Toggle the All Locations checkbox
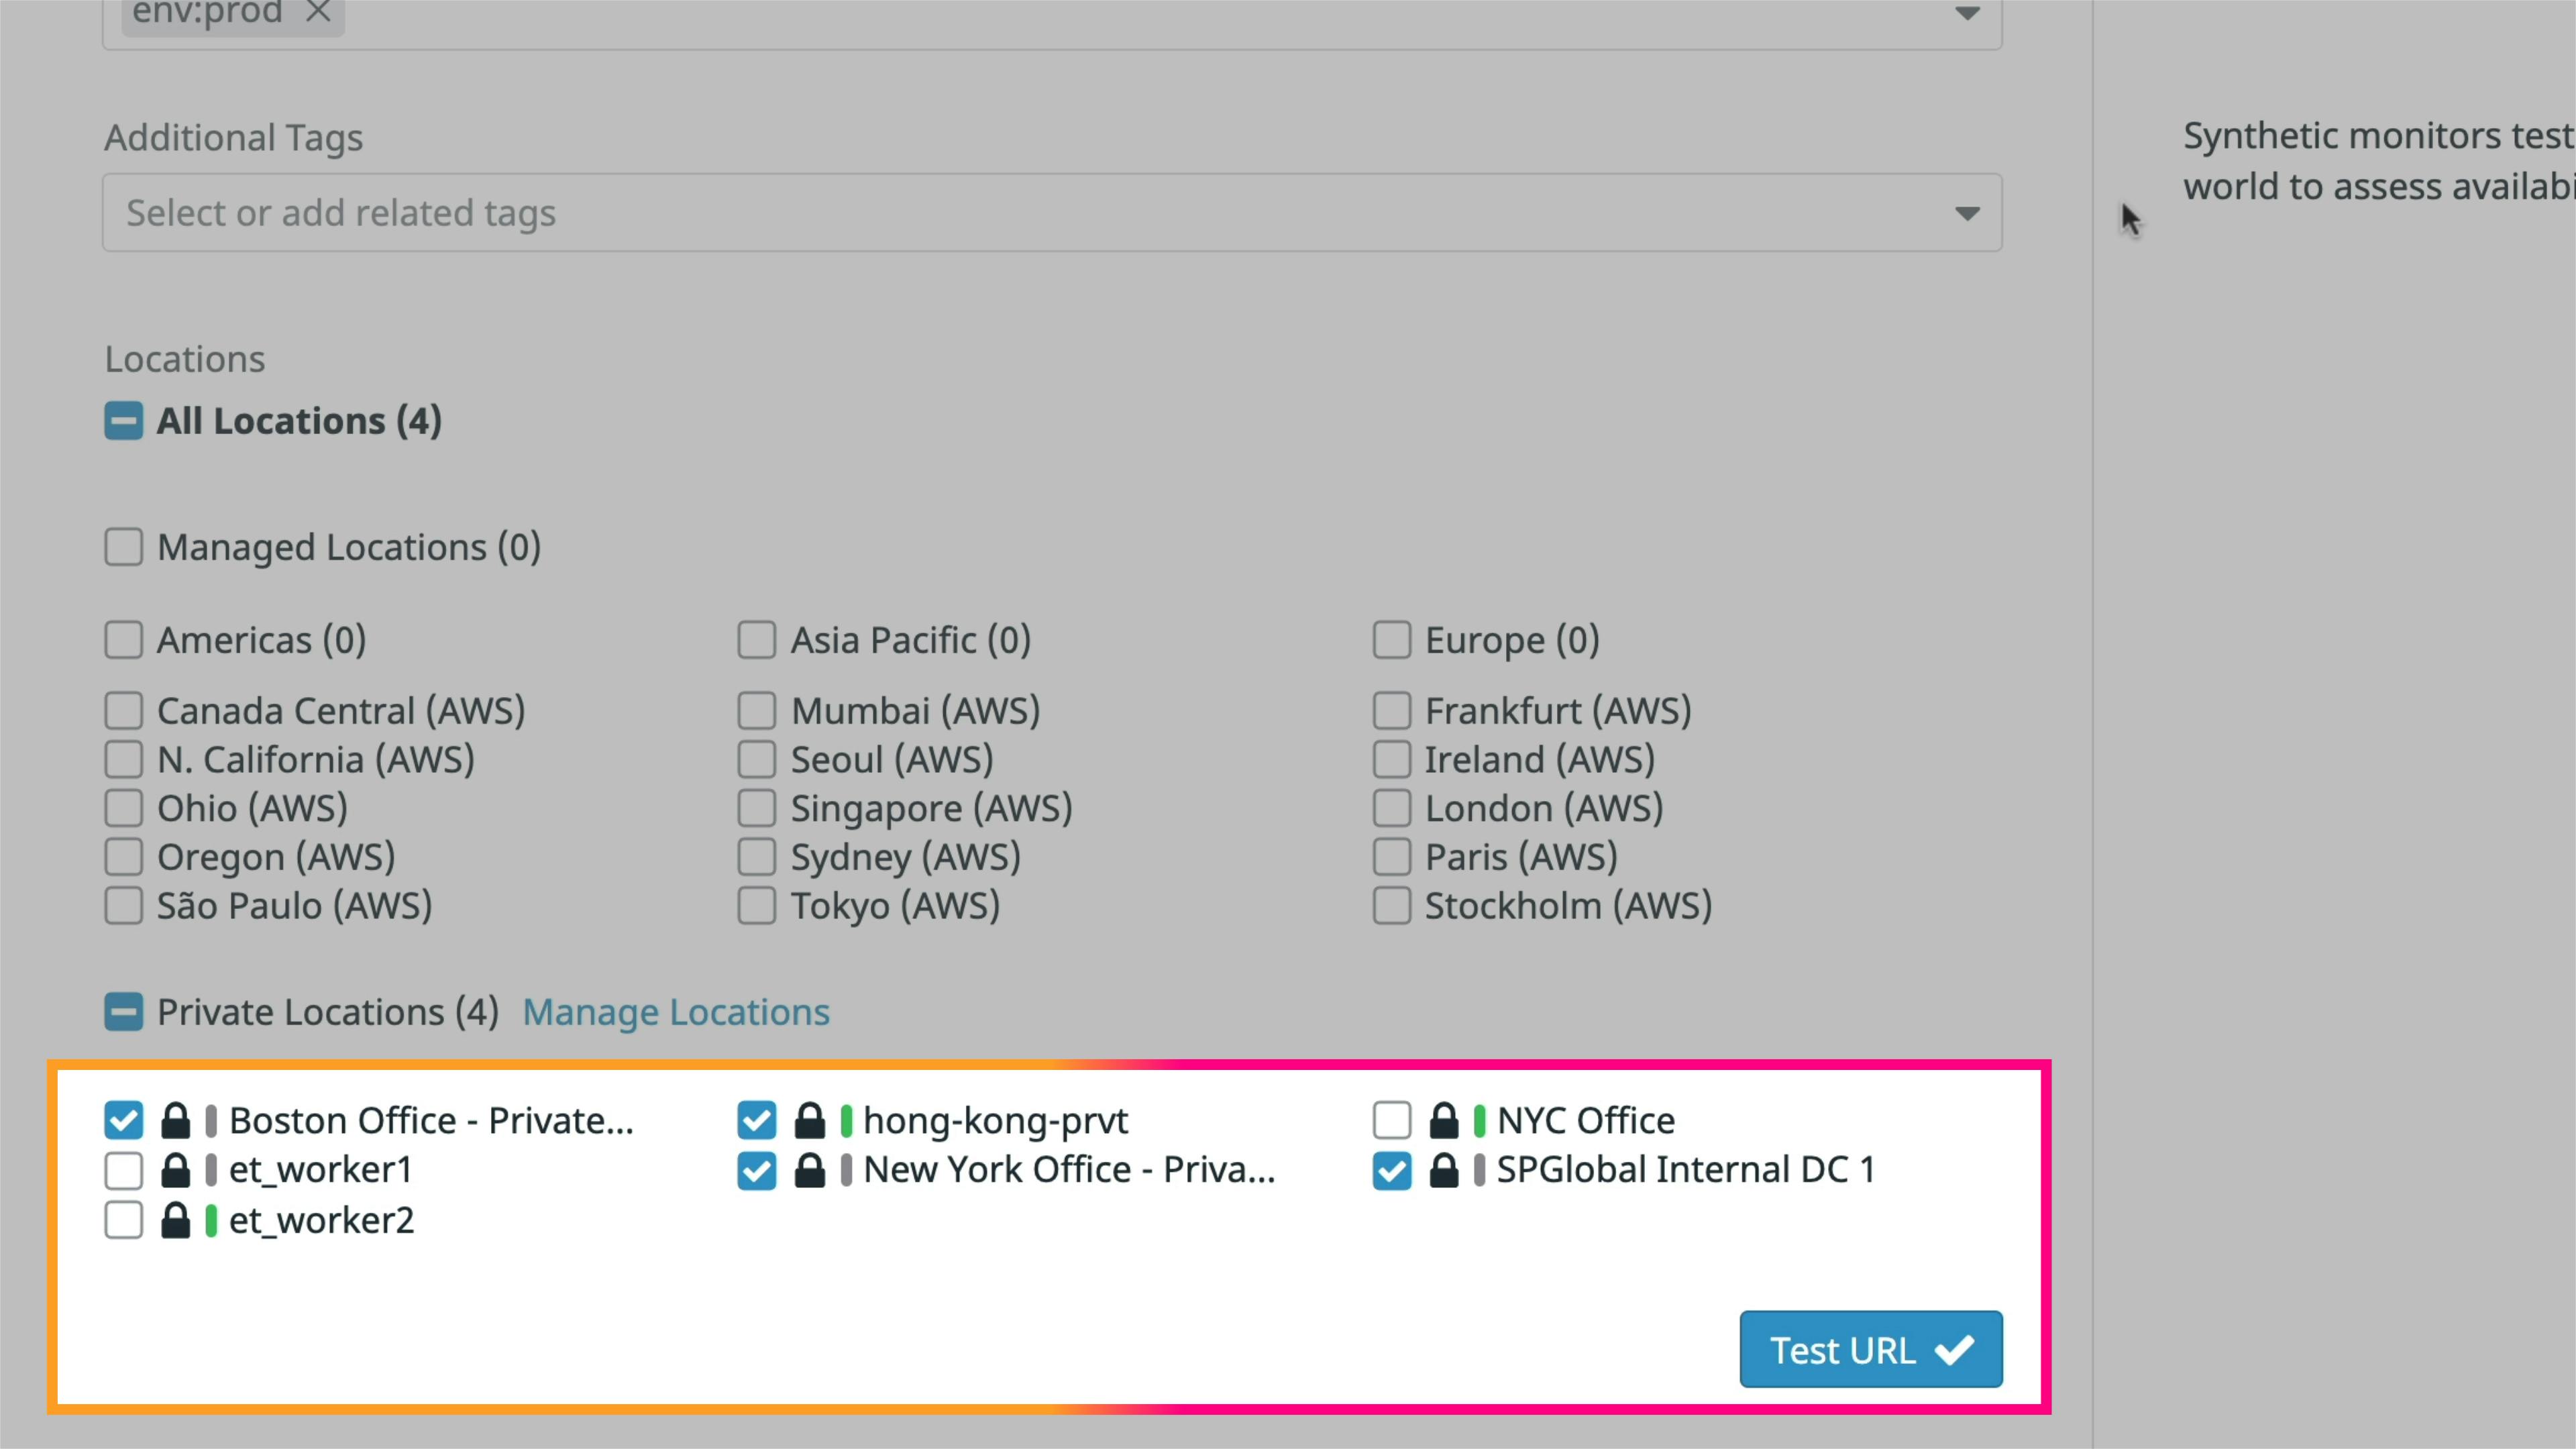Image resolution: width=2576 pixels, height=1449 pixels. (x=124, y=421)
